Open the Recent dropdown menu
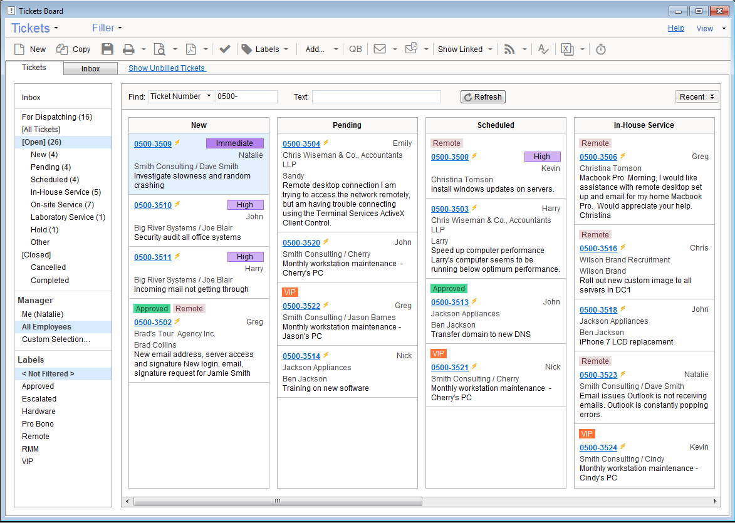 696,96
